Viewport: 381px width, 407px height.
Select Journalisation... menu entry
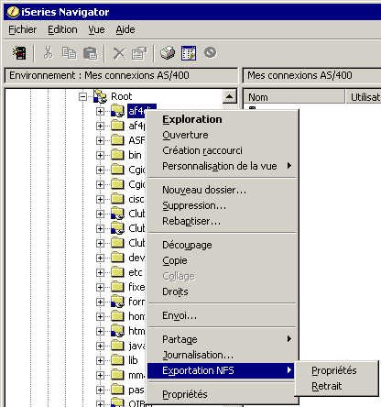click(x=222, y=355)
